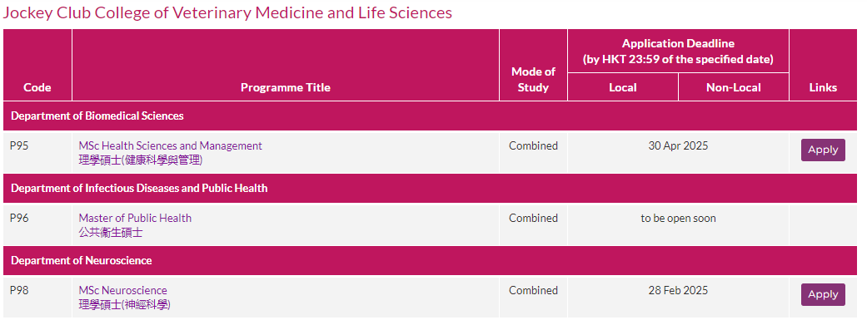Image resolution: width=867 pixels, height=320 pixels.
Task: Open MSc Neuroscience programme link
Action: point(122,290)
